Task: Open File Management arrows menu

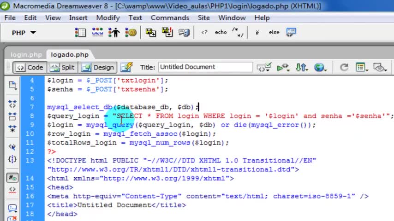Action: pos(302,67)
